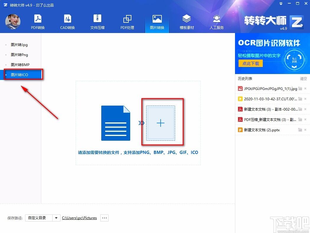Click 清空 to clear history list
Image resolution: width=310 pixels, height=233 pixels.
pyautogui.click(x=303, y=79)
